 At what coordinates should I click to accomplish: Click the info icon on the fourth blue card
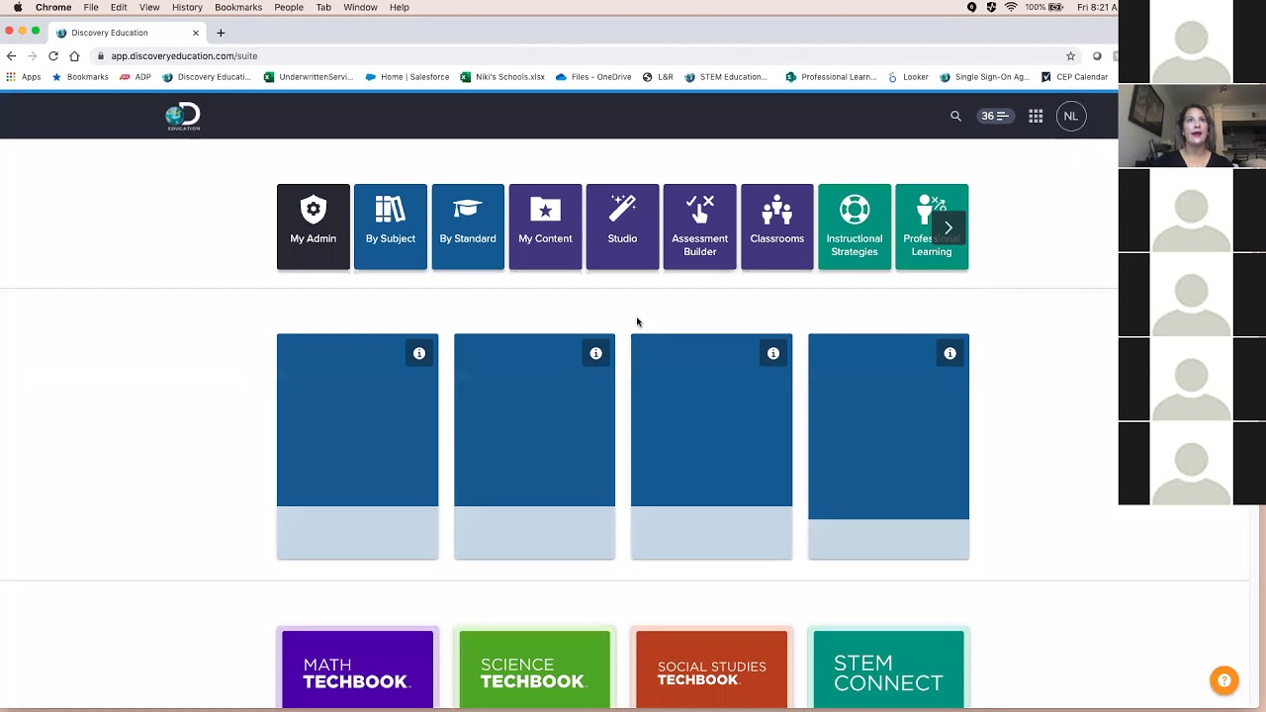coord(950,353)
